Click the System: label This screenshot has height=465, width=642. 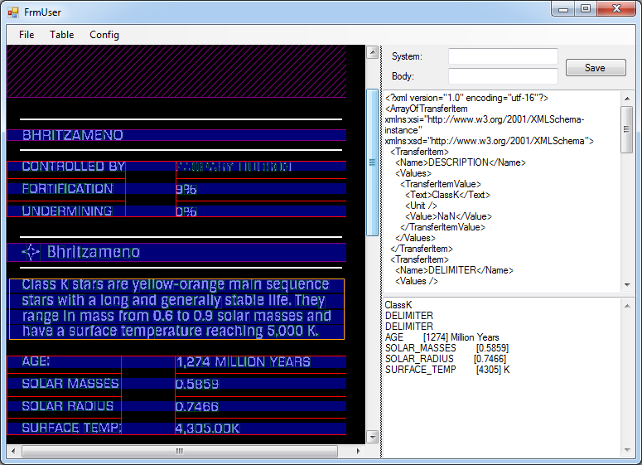(x=407, y=56)
